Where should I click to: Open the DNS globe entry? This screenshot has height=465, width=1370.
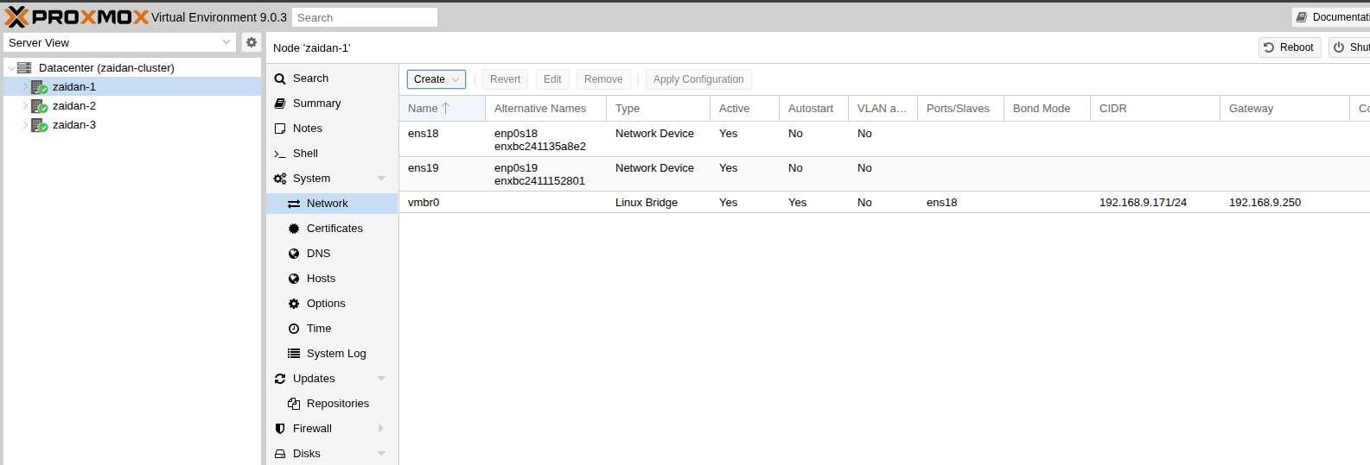[x=318, y=254]
